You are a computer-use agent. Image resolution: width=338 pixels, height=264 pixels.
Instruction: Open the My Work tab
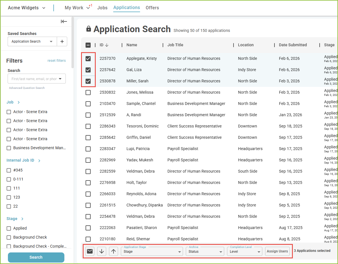point(74,8)
